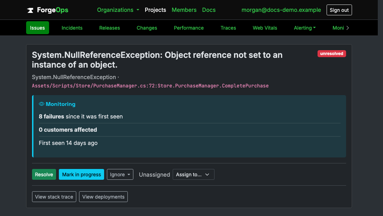Click the PurchaseManager.cs:72 file path link

[x=150, y=86]
